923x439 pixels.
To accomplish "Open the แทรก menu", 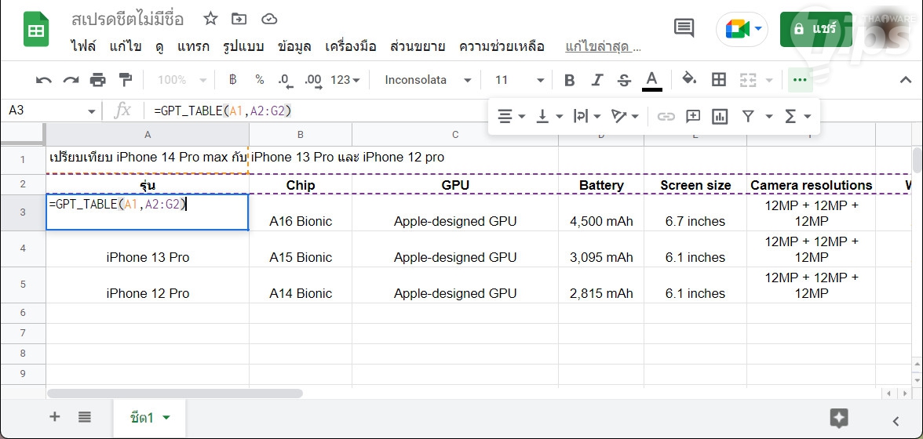I will point(193,46).
